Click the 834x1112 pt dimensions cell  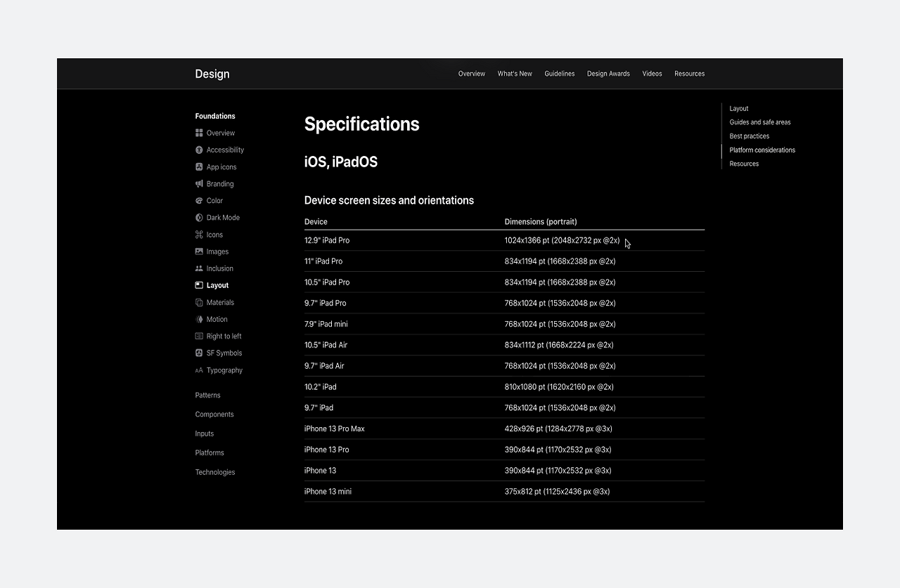point(559,345)
